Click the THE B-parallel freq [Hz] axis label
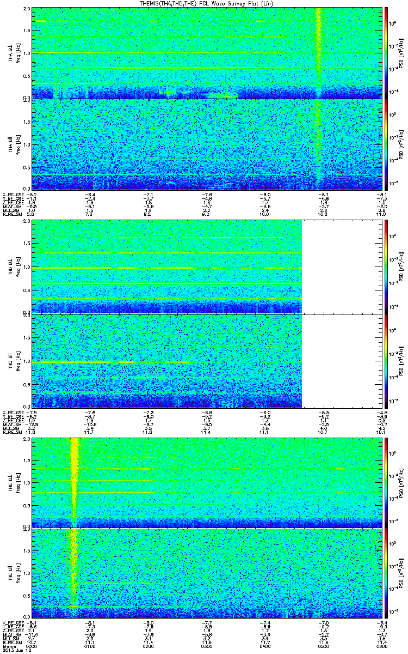Screen dimensions: 408x654 pos(18,573)
